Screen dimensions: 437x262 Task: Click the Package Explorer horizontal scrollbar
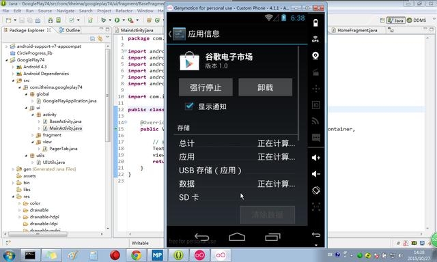click(x=38, y=234)
